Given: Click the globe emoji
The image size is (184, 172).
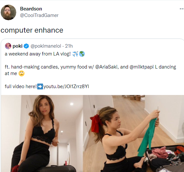Looking at the screenshot, I should (x=82, y=54).
